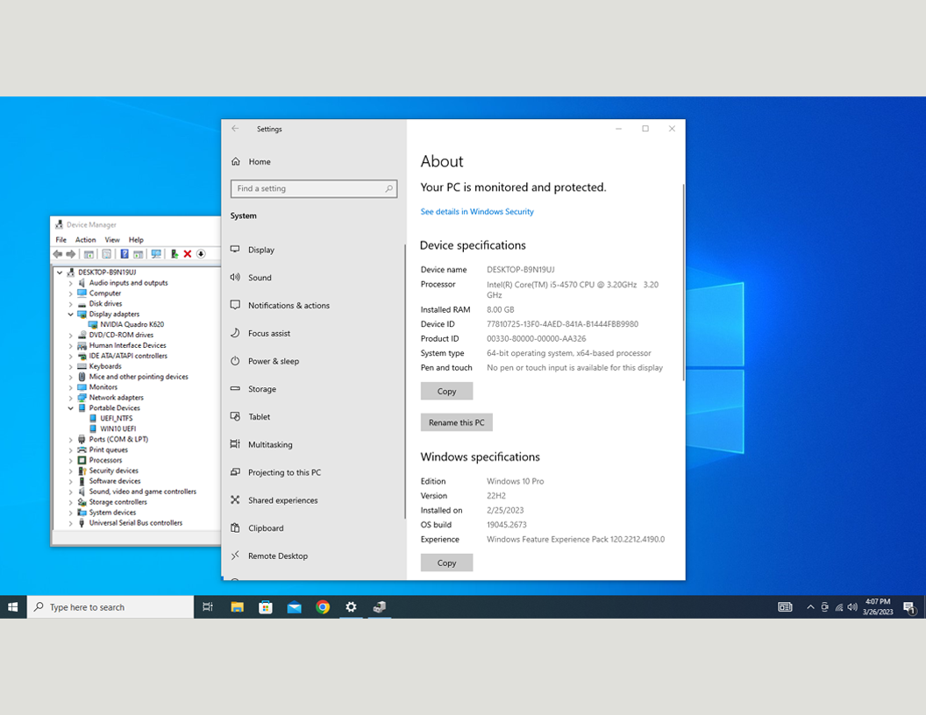Select Print queues in Device Manager

[108, 450]
